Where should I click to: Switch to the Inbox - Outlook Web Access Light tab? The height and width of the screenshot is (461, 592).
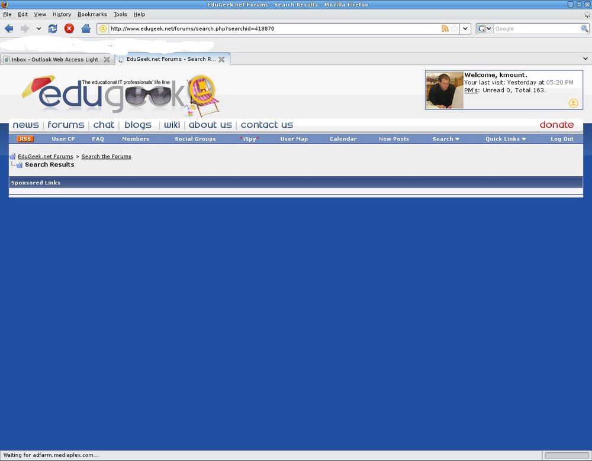[54, 60]
